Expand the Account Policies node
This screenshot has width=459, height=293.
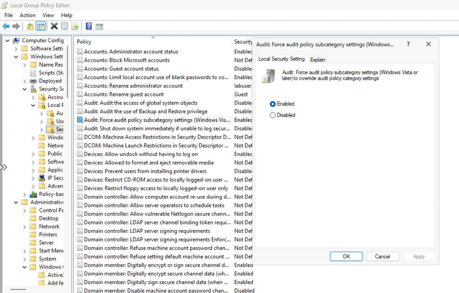(x=33, y=97)
